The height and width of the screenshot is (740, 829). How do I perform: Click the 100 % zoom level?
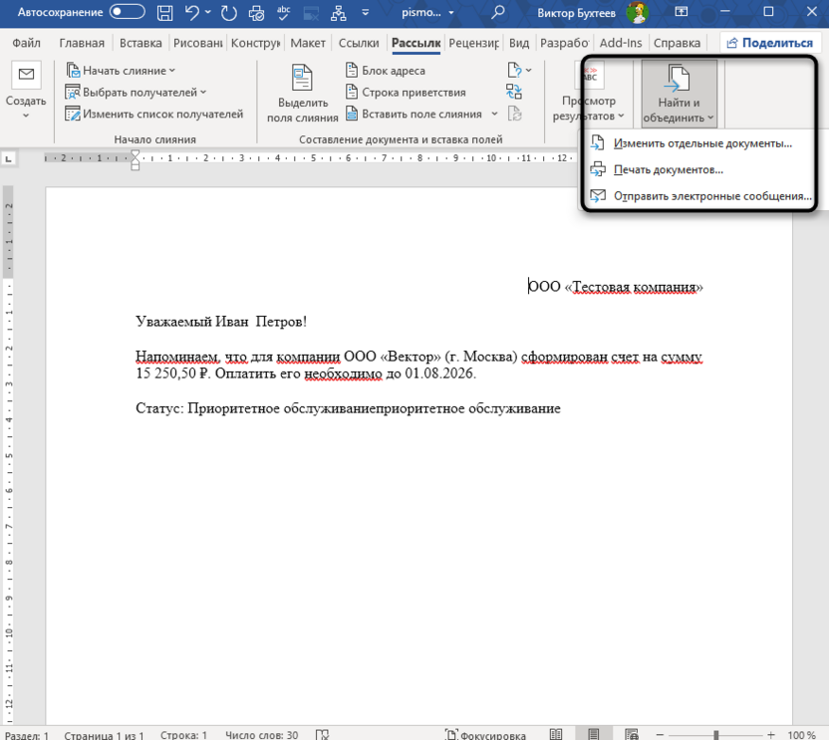coord(801,735)
